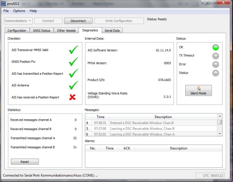
Task: Open the Kommunikations port dropdown
Action: (18, 21)
